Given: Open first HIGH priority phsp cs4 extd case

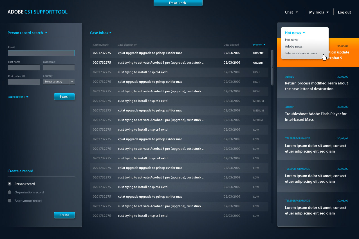Looking at the screenshot, I should [x=179, y=72].
